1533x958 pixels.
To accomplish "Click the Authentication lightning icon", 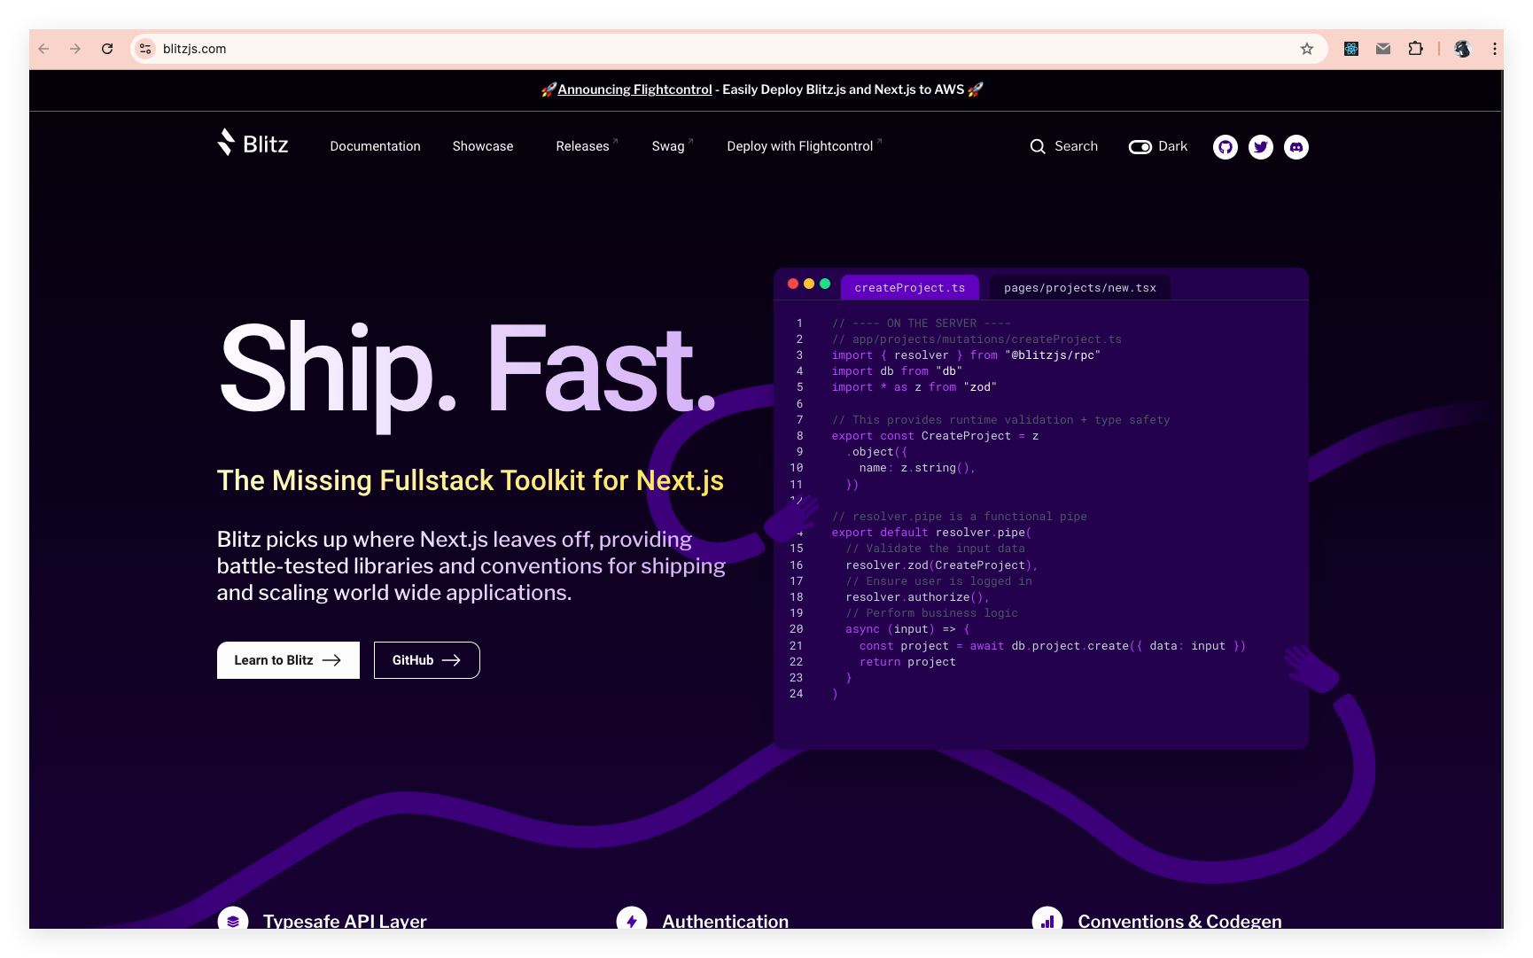I will coord(632,920).
